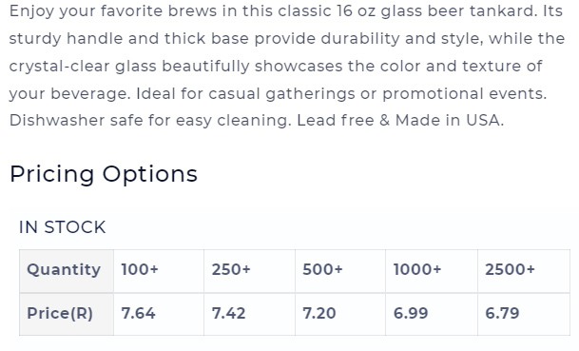Select the IN STOCK label
Viewport: 579px width, 351px height.
click(x=63, y=226)
